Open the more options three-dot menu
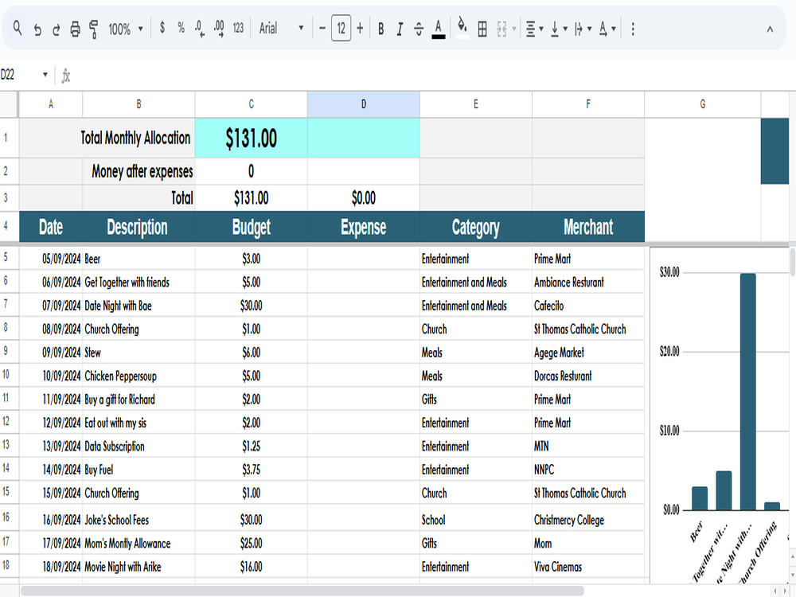Screen dimensions: 796x597 point(633,29)
